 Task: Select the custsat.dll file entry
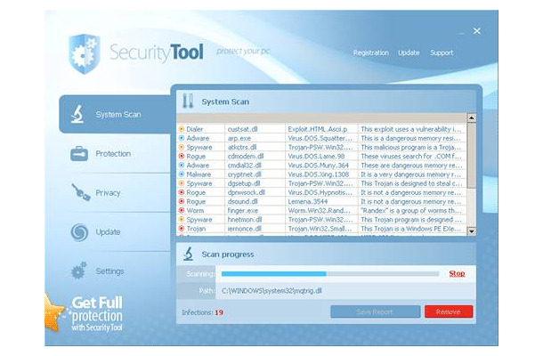(x=242, y=129)
